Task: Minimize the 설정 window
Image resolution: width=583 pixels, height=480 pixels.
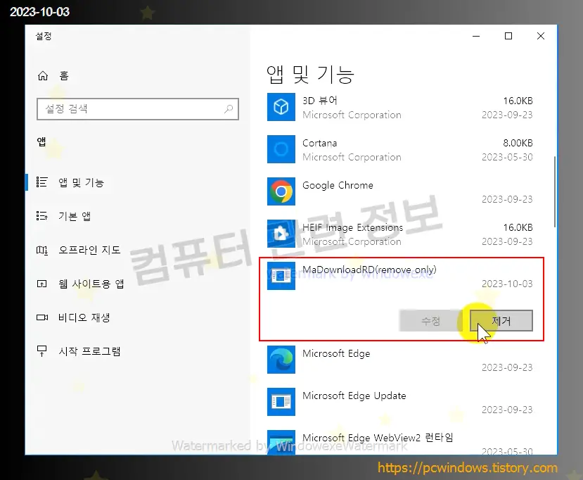Action: pos(476,36)
